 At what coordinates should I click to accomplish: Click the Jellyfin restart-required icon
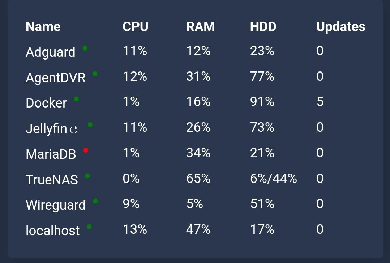(x=74, y=130)
